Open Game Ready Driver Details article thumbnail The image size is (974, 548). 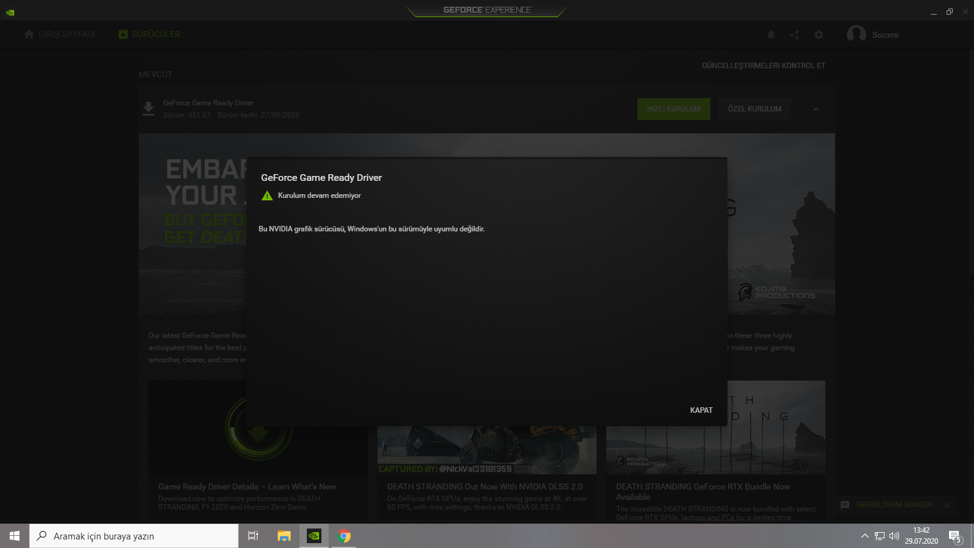[258, 427]
